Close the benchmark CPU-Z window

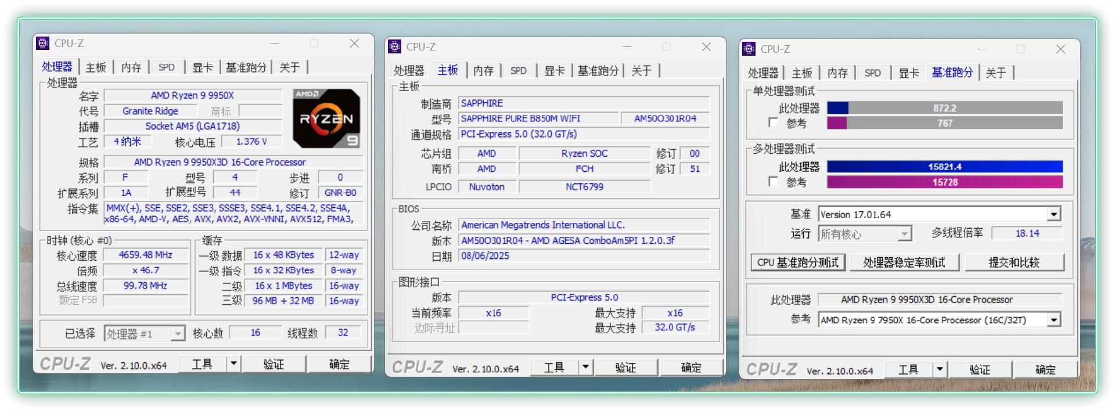pyautogui.click(x=1060, y=49)
